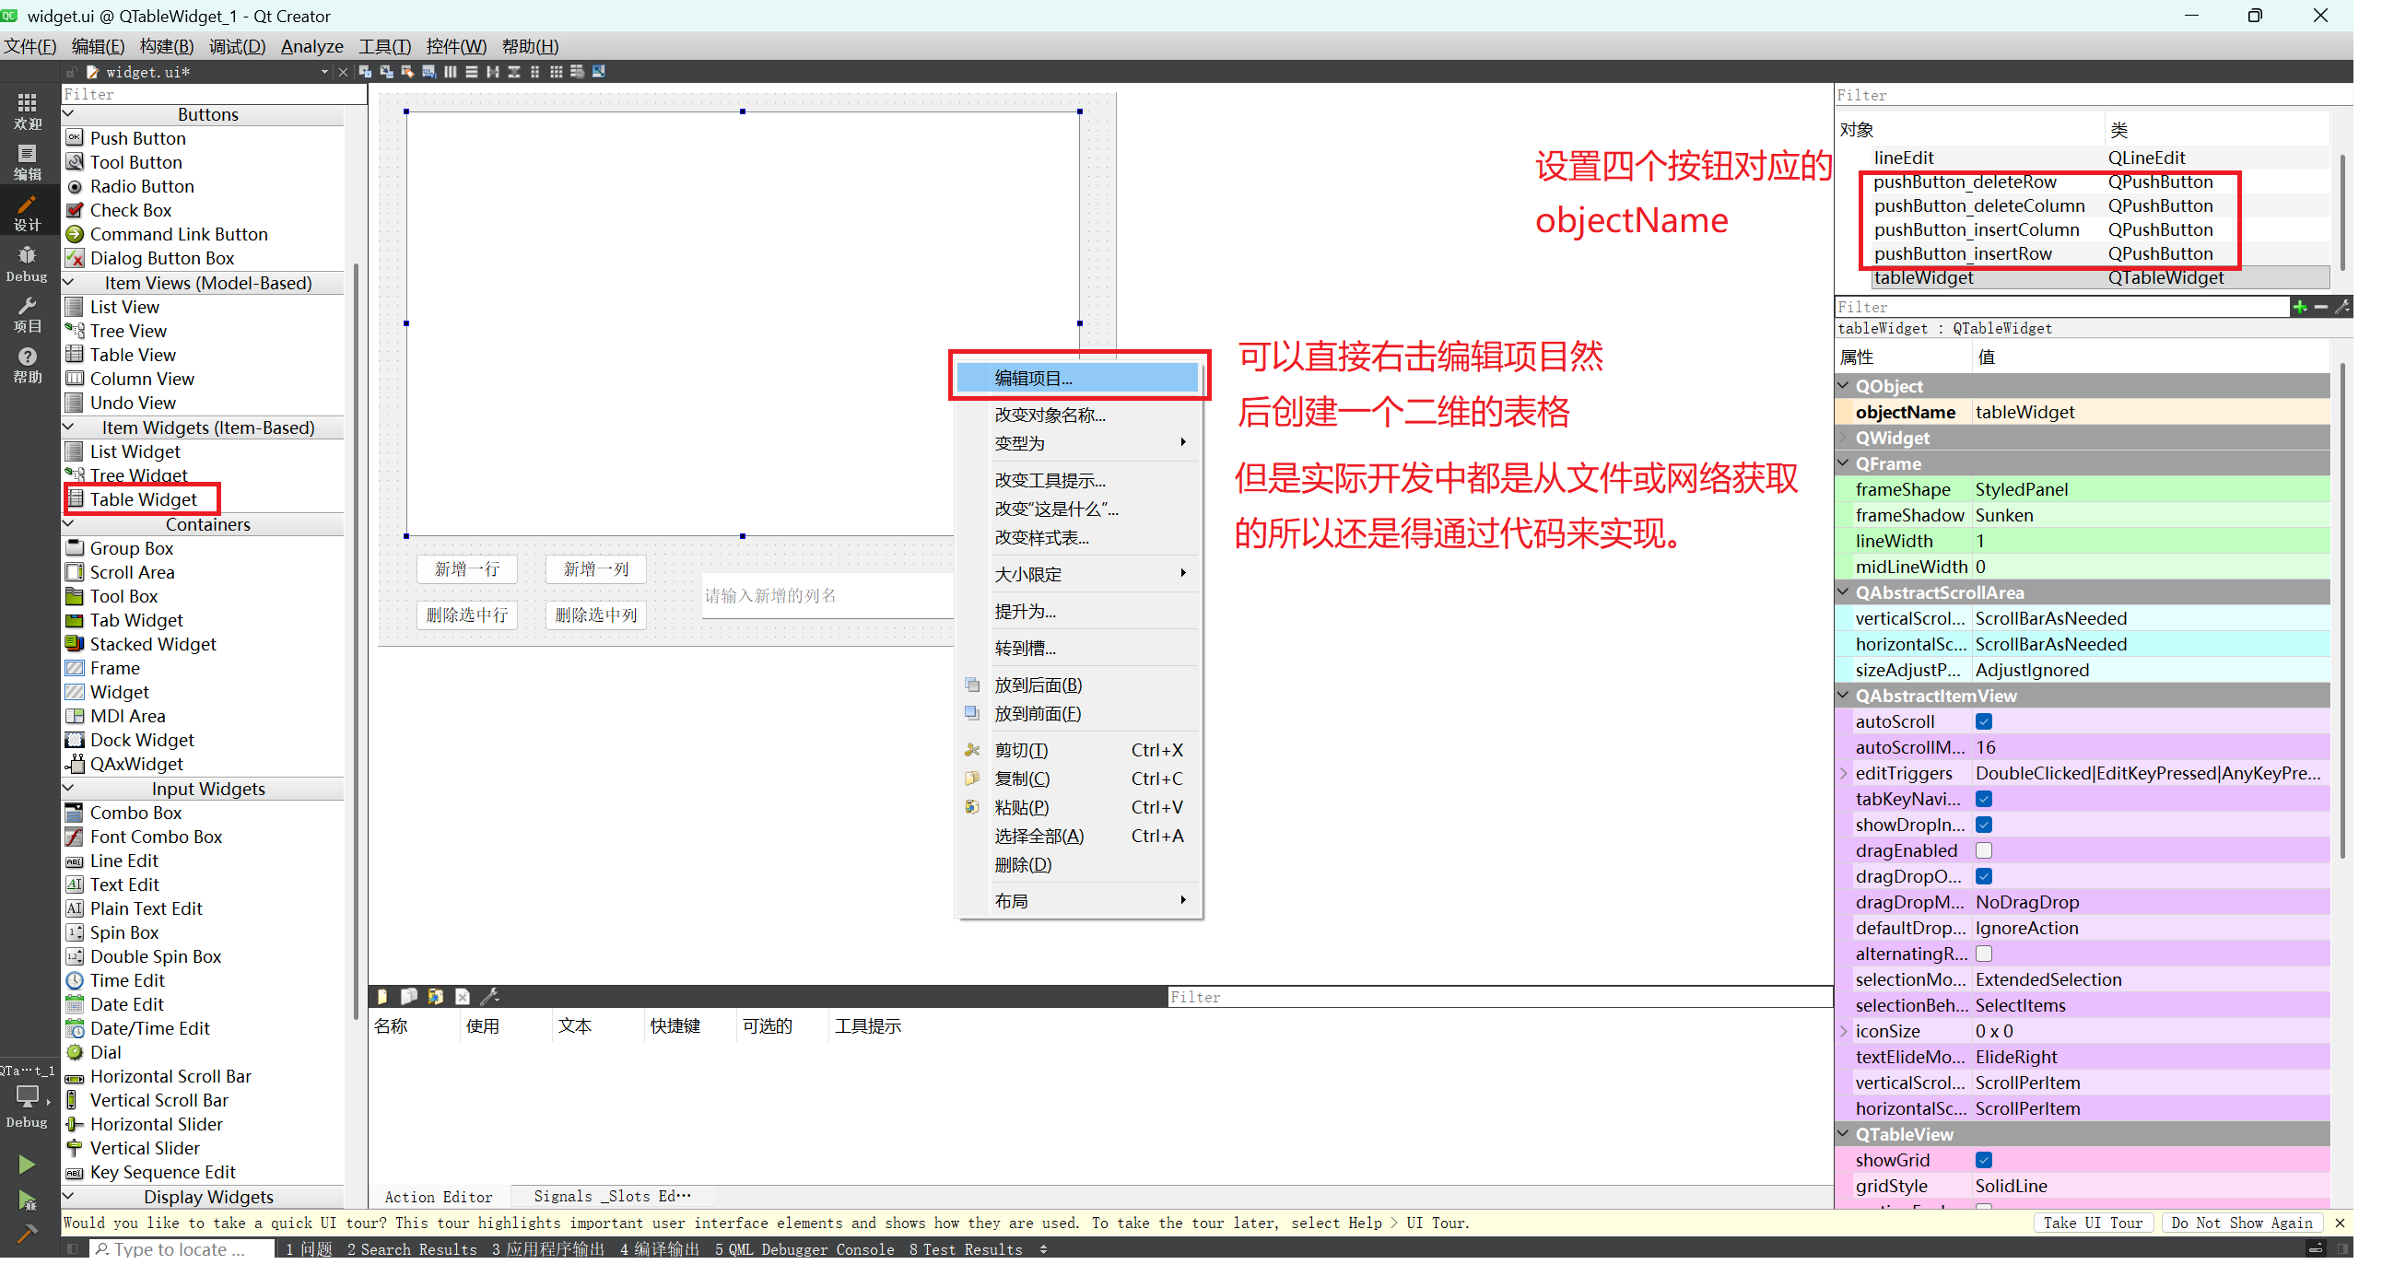Click the green Run button
2394x1288 pixels.
click(27, 1165)
